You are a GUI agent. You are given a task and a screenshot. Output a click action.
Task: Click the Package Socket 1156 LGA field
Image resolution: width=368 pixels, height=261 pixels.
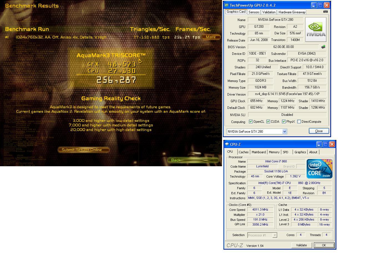coord(276,171)
